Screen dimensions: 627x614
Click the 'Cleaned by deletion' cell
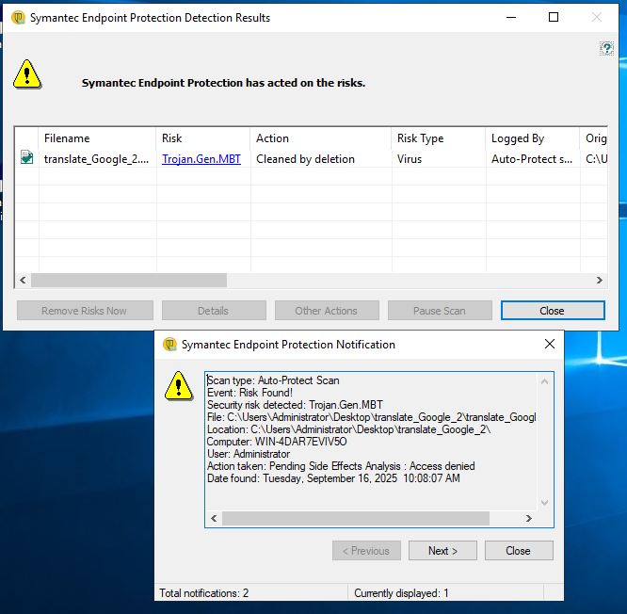(x=306, y=159)
